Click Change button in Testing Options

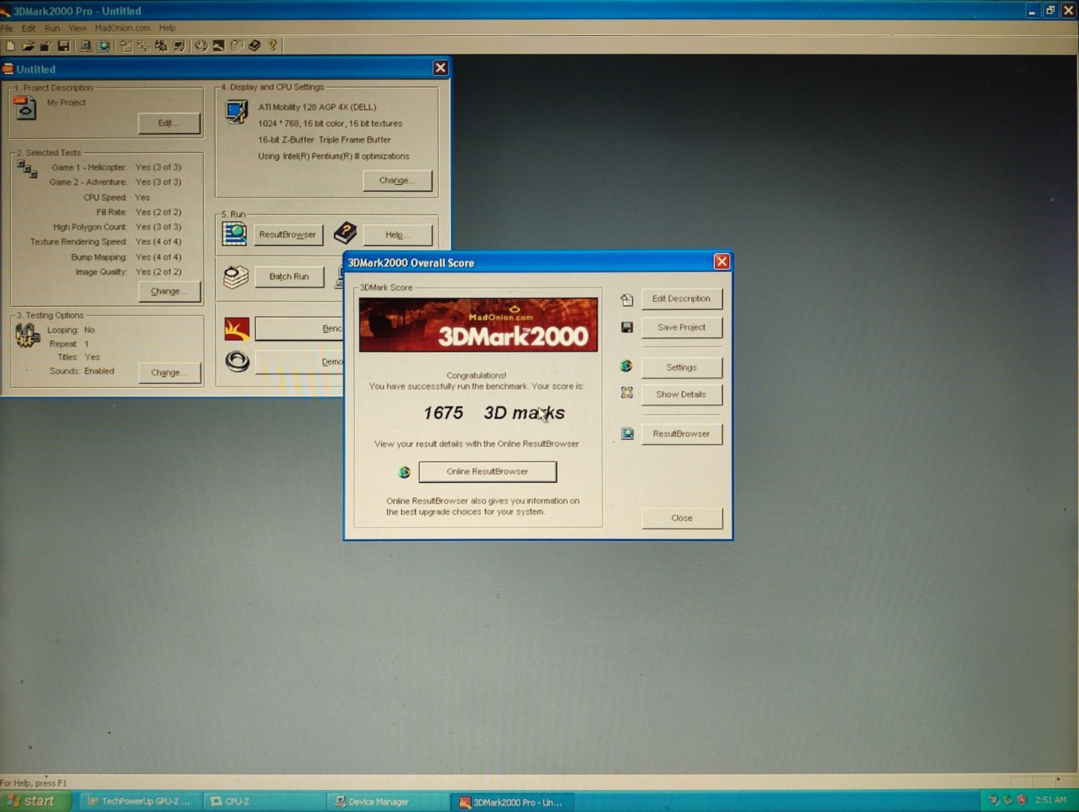pyautogui.click(x=169, y=373)
